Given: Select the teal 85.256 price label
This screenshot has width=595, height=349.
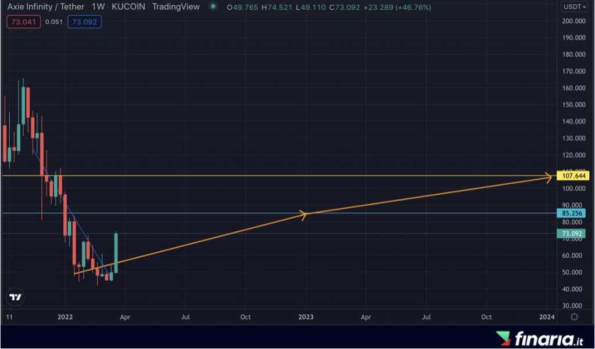Looking at the screenshot, I should 572,213.
